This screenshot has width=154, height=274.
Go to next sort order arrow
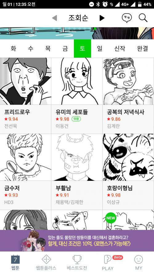click(102, 18)
